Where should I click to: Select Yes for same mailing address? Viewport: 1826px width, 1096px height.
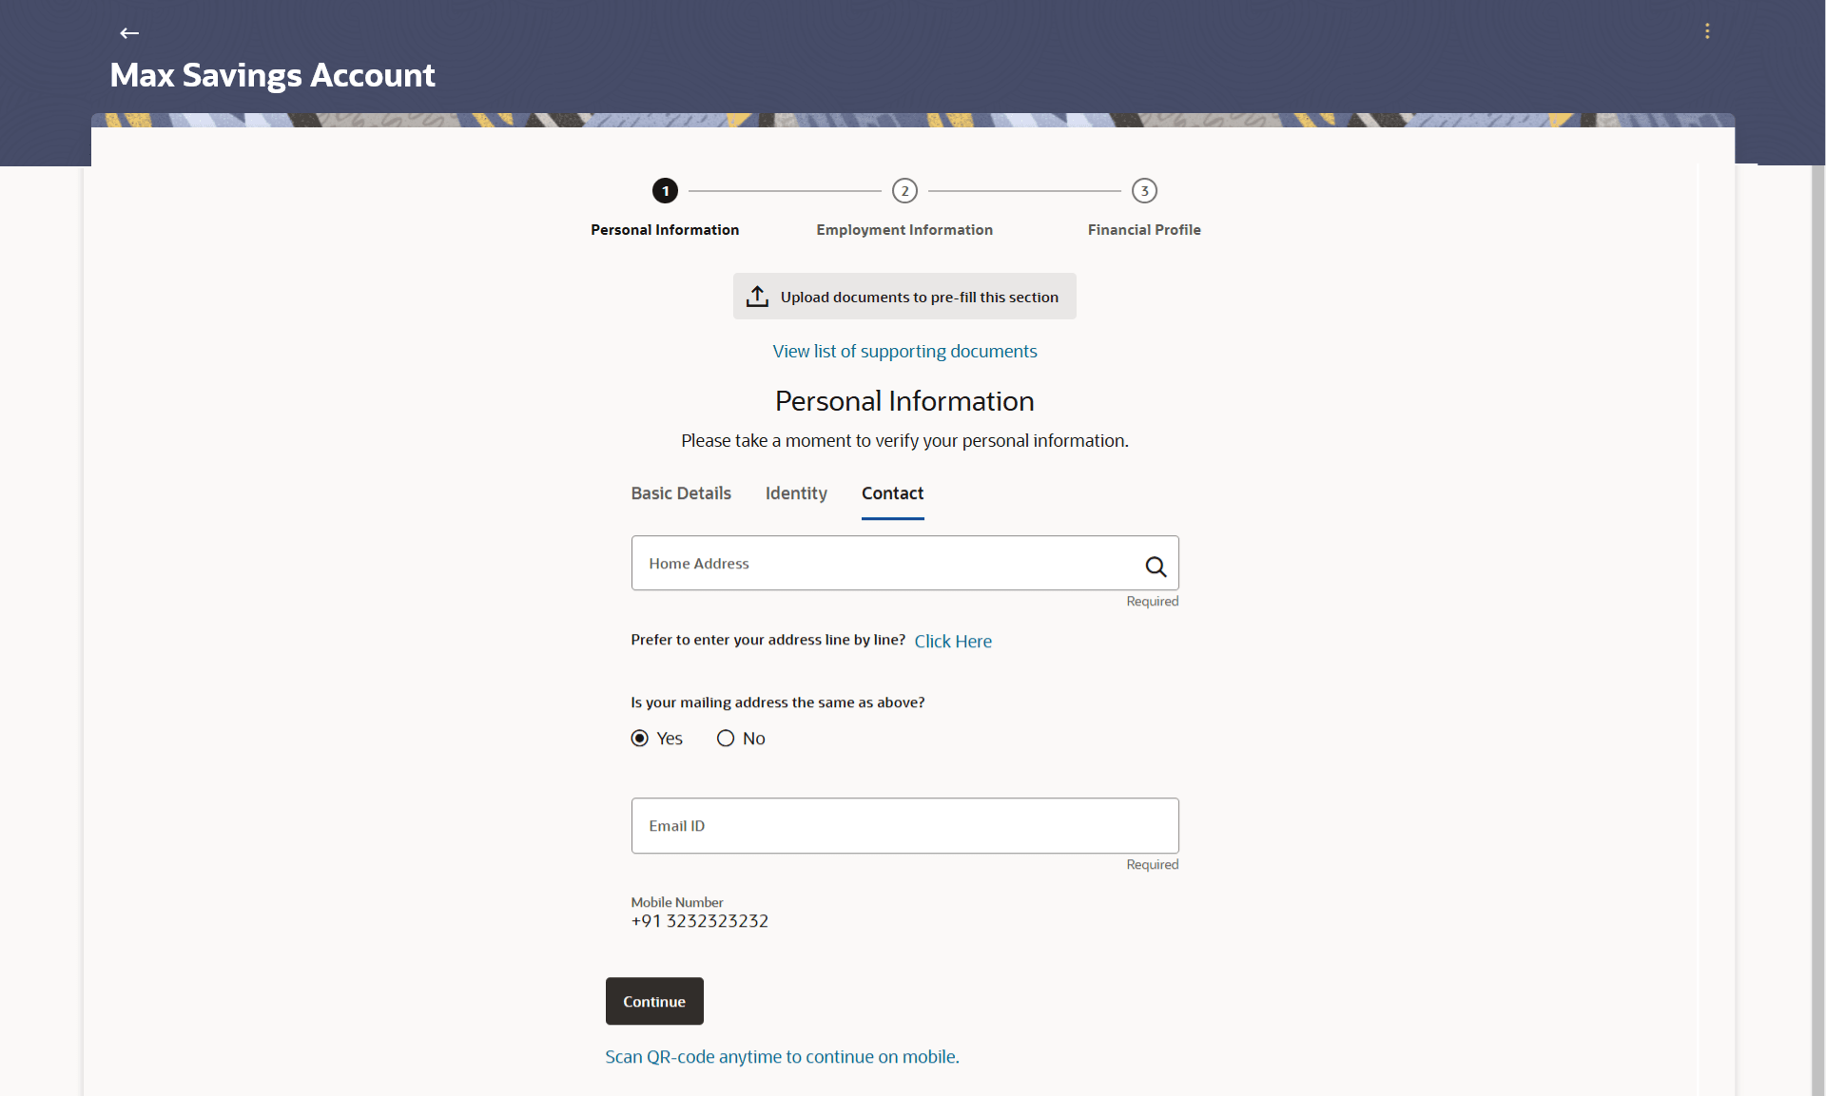click(640, 739)
